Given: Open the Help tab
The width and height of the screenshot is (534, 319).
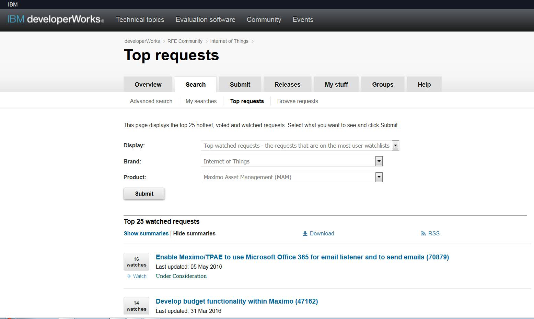Looking at the screenshot, I should tap(424, 84).
